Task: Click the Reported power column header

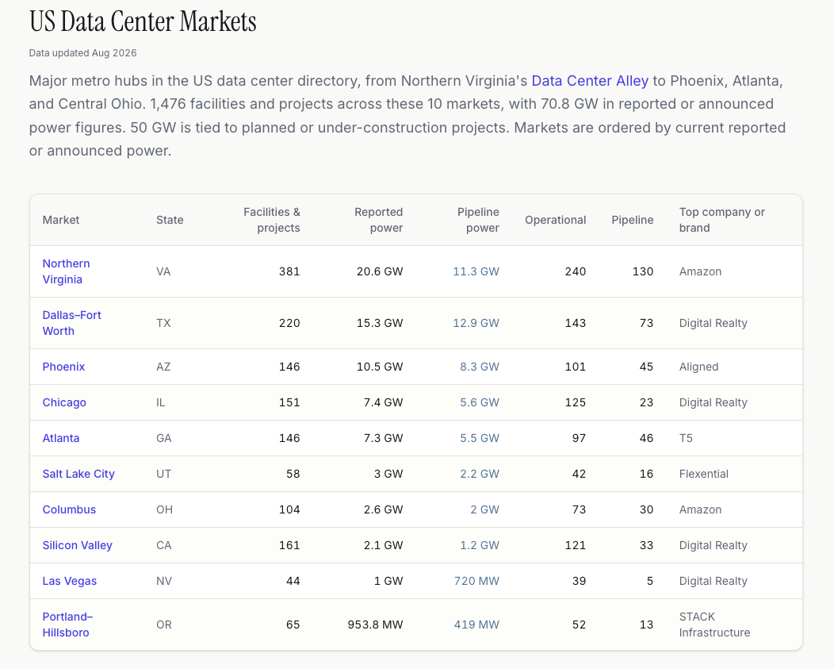Action: pos(379,220)
